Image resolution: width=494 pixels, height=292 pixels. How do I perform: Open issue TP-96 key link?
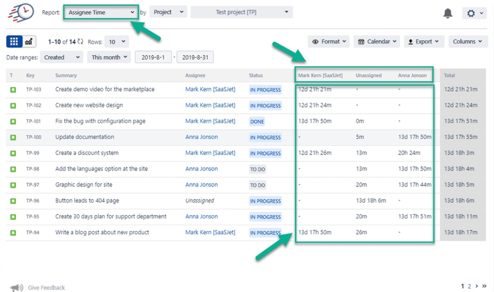tap(33, 201)
